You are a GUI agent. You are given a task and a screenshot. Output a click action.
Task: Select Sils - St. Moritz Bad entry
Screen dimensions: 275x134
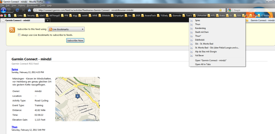click(217, 44)
